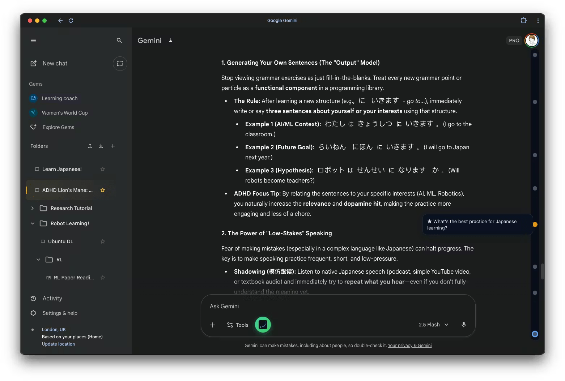Click the orange highlighted timeline marker dot
Image resolution: width=565 pixels, height=381 pixels.
(535, 224)
